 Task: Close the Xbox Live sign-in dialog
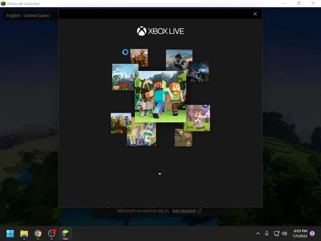pos(255,14)
